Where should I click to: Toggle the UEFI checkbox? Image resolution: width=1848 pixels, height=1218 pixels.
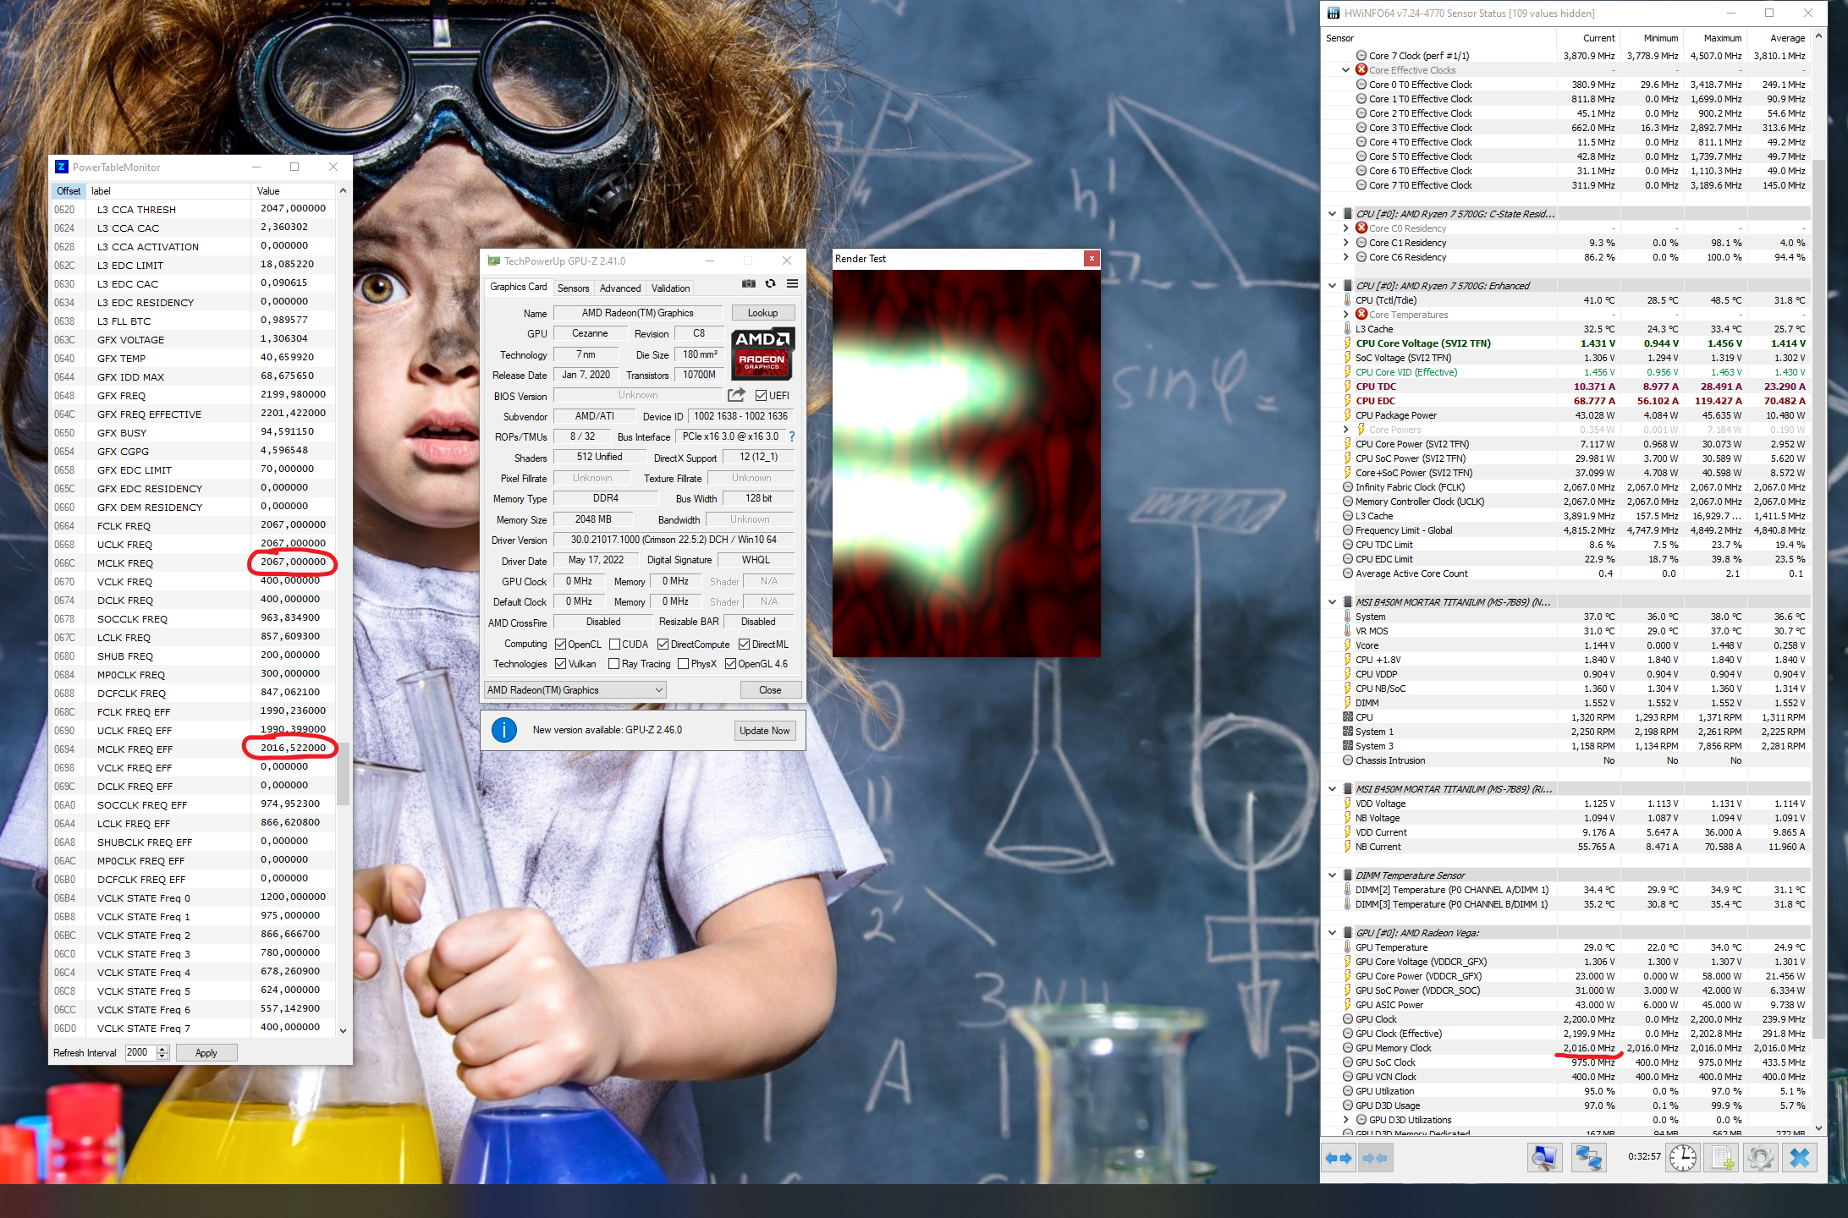761,396
